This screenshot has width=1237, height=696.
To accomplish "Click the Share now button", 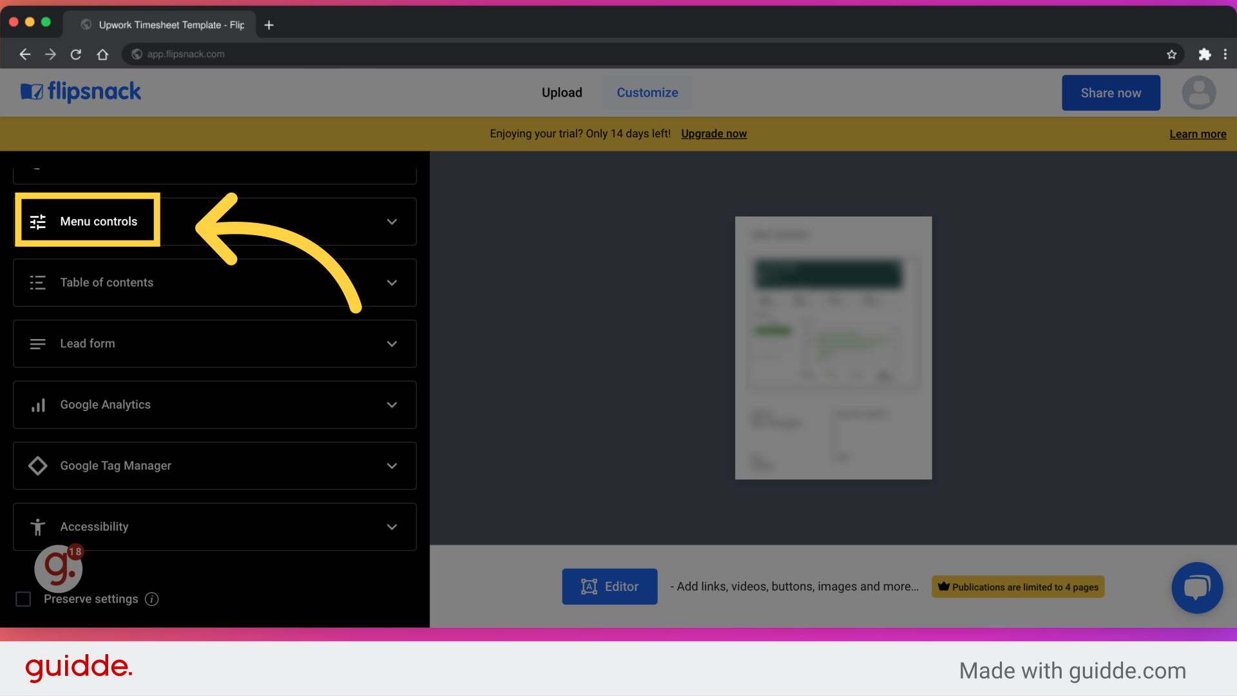I will click(x=1111, y=92).
